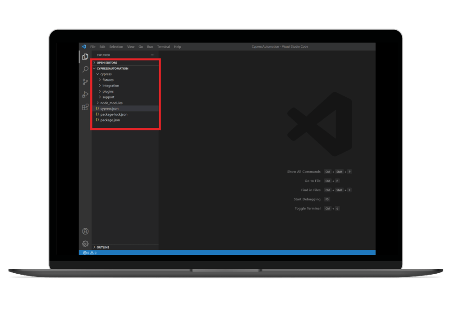Image resolution: width=451 pixels, height=312 pixels.
Task: Select the cypress.json file name
Action: (109, 109)
